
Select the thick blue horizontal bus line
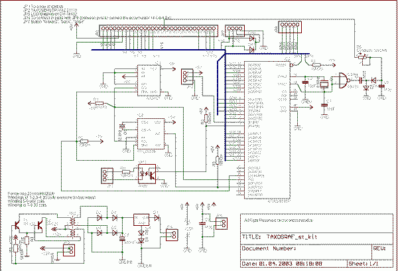tap(159, 50)
